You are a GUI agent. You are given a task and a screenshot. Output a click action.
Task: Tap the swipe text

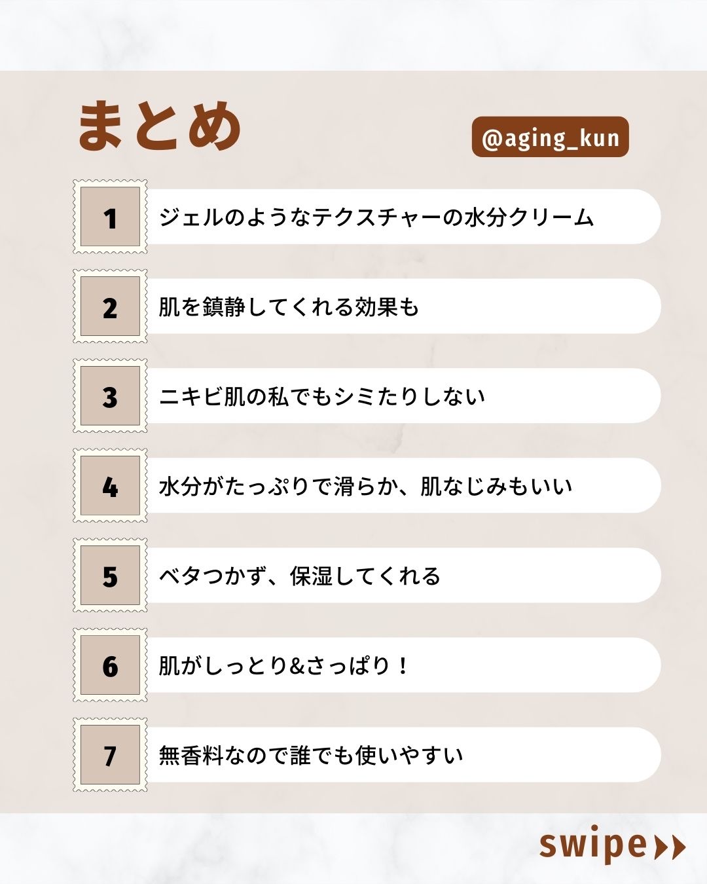tap(592, 845)
